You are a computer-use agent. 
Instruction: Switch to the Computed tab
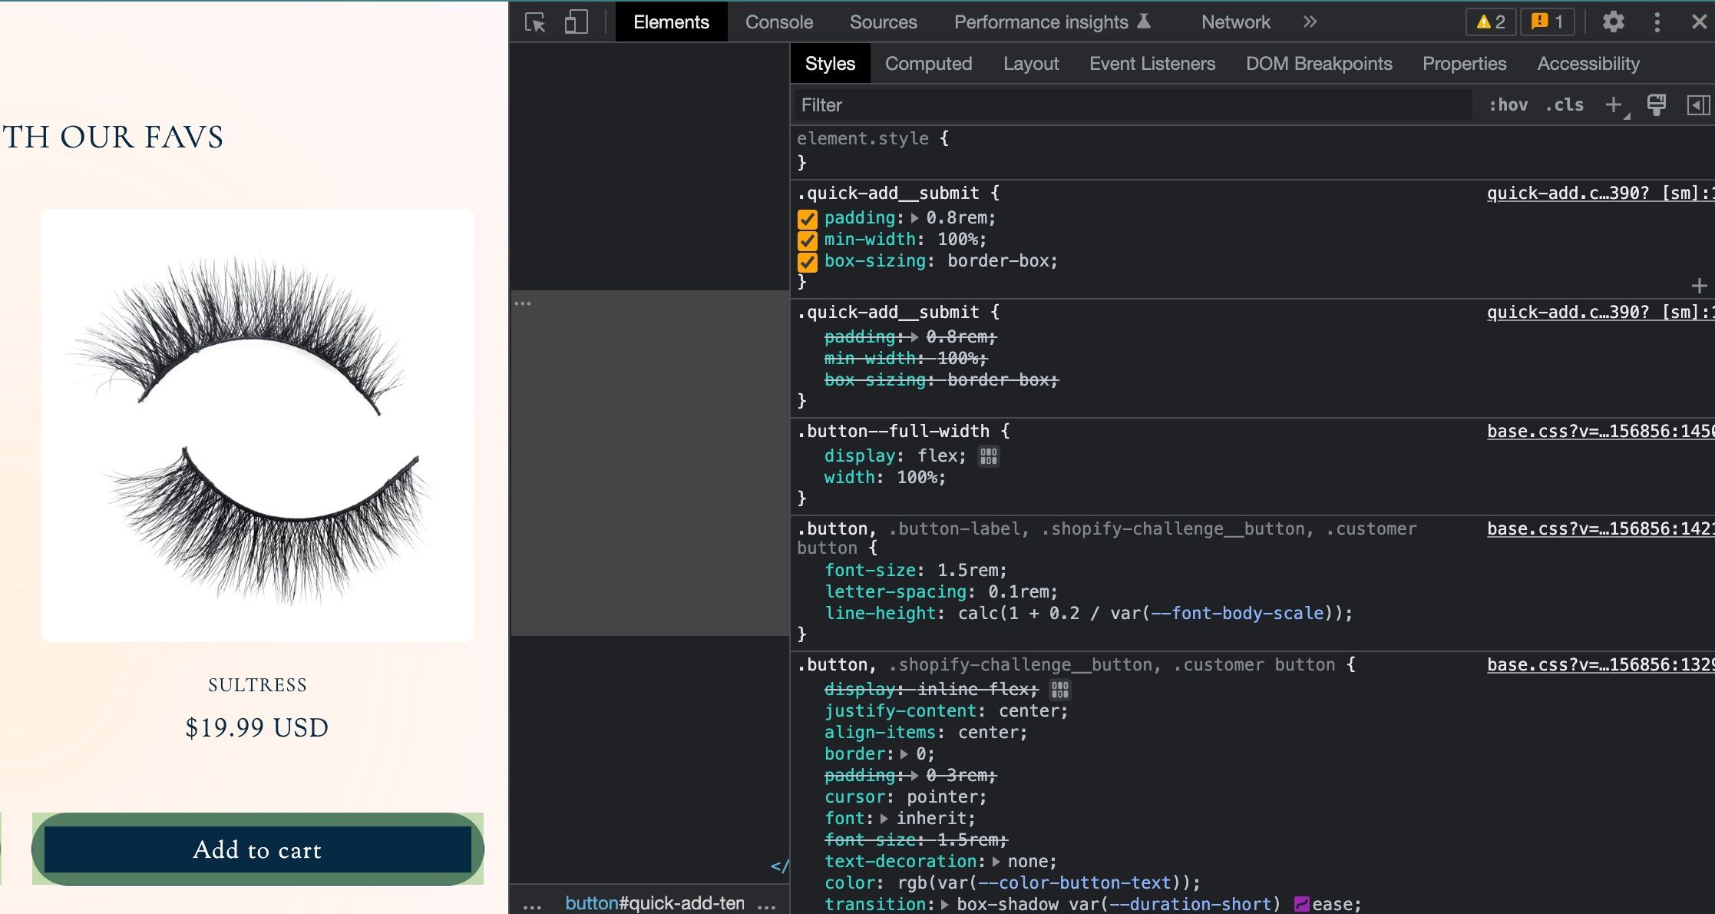[928, 64]
